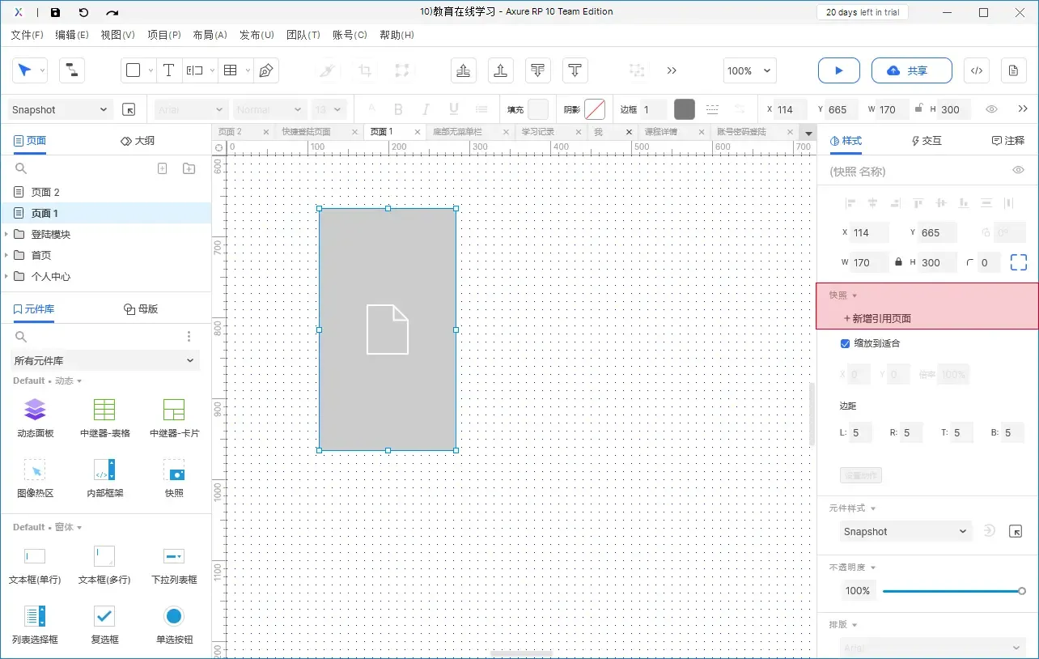Toggle the 缩放到适合 checkbox
Image resolution: width=1039 pixels, height=659 pixels.
pyautogui.click(x=846, y=343)
